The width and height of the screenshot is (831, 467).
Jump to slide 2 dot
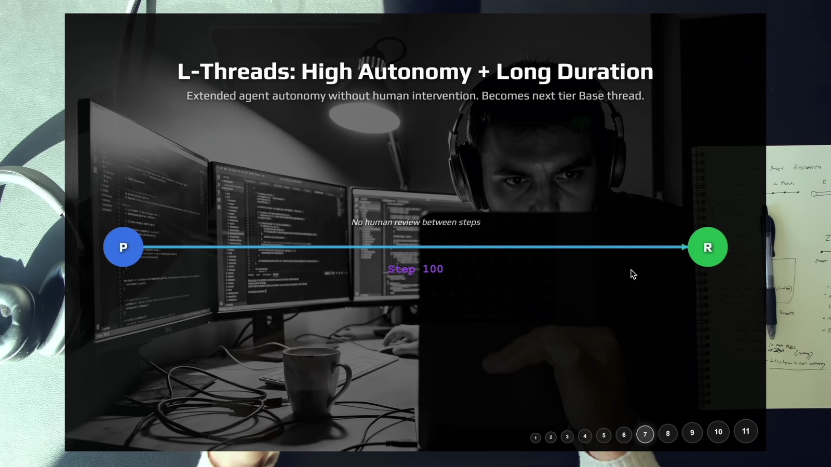point(551,437)
